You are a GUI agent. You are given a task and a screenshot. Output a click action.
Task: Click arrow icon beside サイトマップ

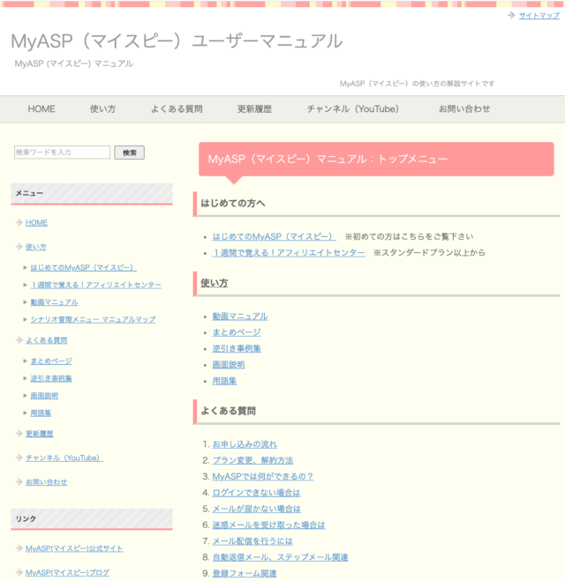pos(511,15)
